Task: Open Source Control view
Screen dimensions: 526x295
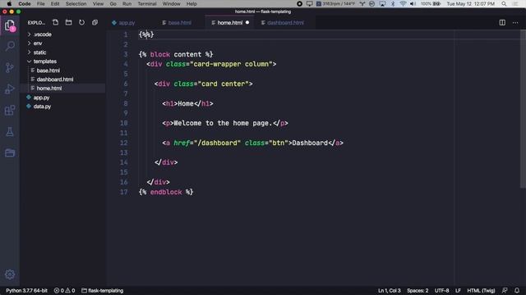Action: point(10,67)
